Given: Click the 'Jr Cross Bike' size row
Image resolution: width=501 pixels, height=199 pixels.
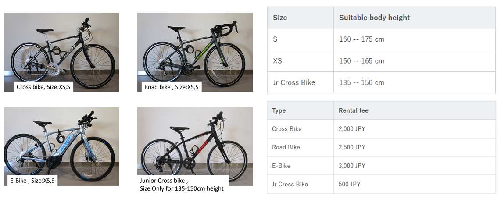Looking at the screenshot, I should point(382,82).
